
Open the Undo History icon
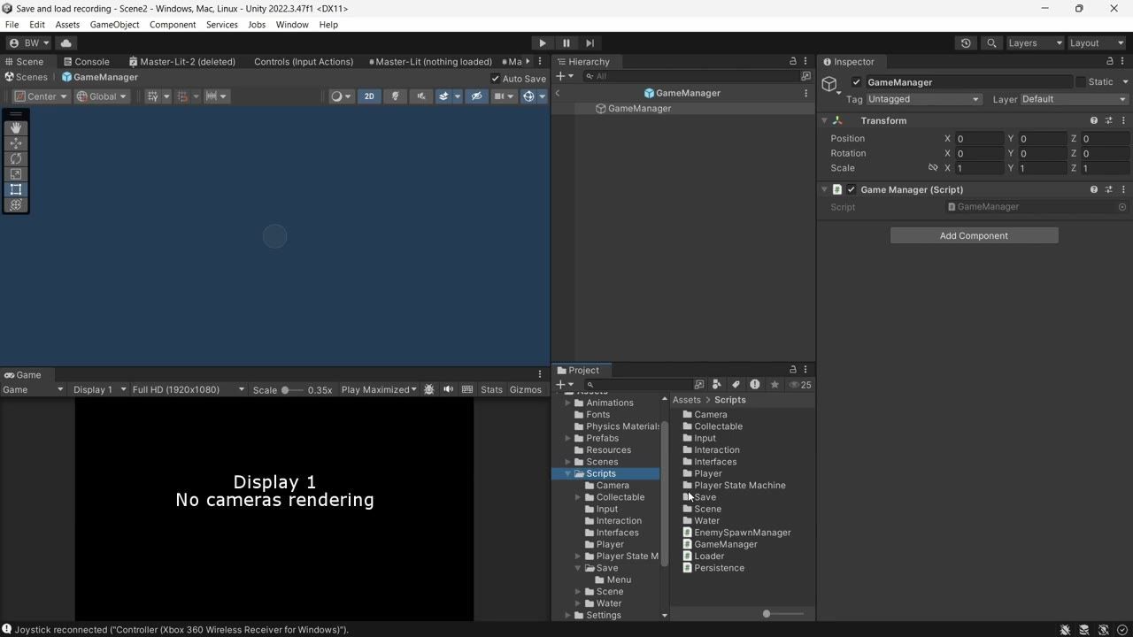966,42
